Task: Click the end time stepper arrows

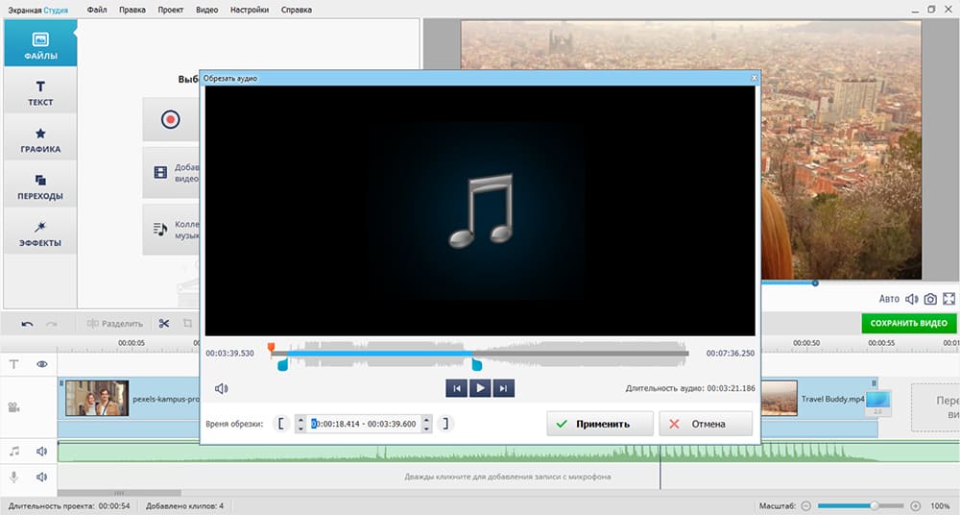Action: (426, 424)
